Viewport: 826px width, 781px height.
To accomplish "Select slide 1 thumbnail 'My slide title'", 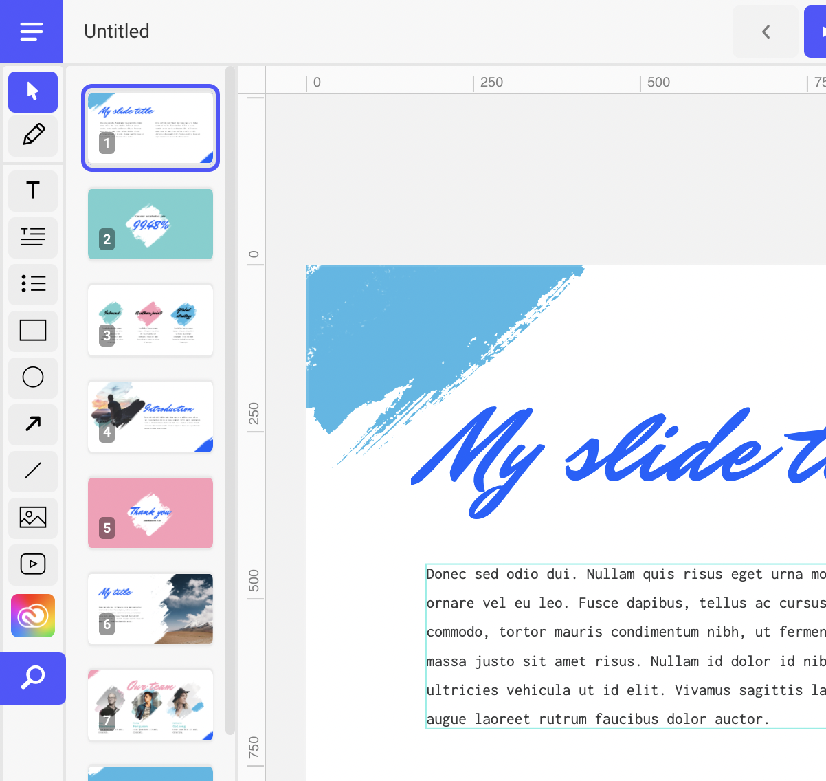I will pyautogui.click(x=150, y=128).
